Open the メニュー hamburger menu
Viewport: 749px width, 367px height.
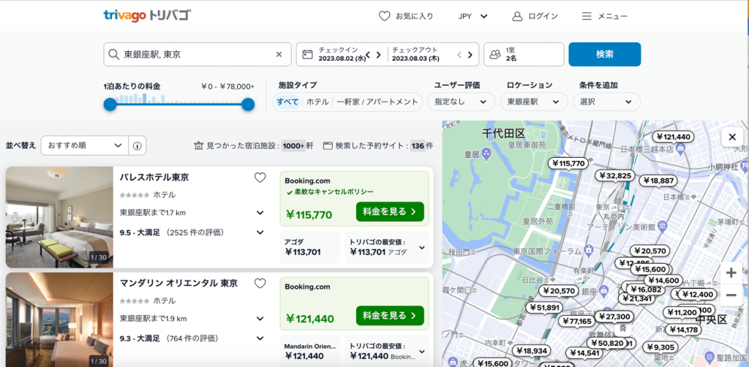pos(587,16)
